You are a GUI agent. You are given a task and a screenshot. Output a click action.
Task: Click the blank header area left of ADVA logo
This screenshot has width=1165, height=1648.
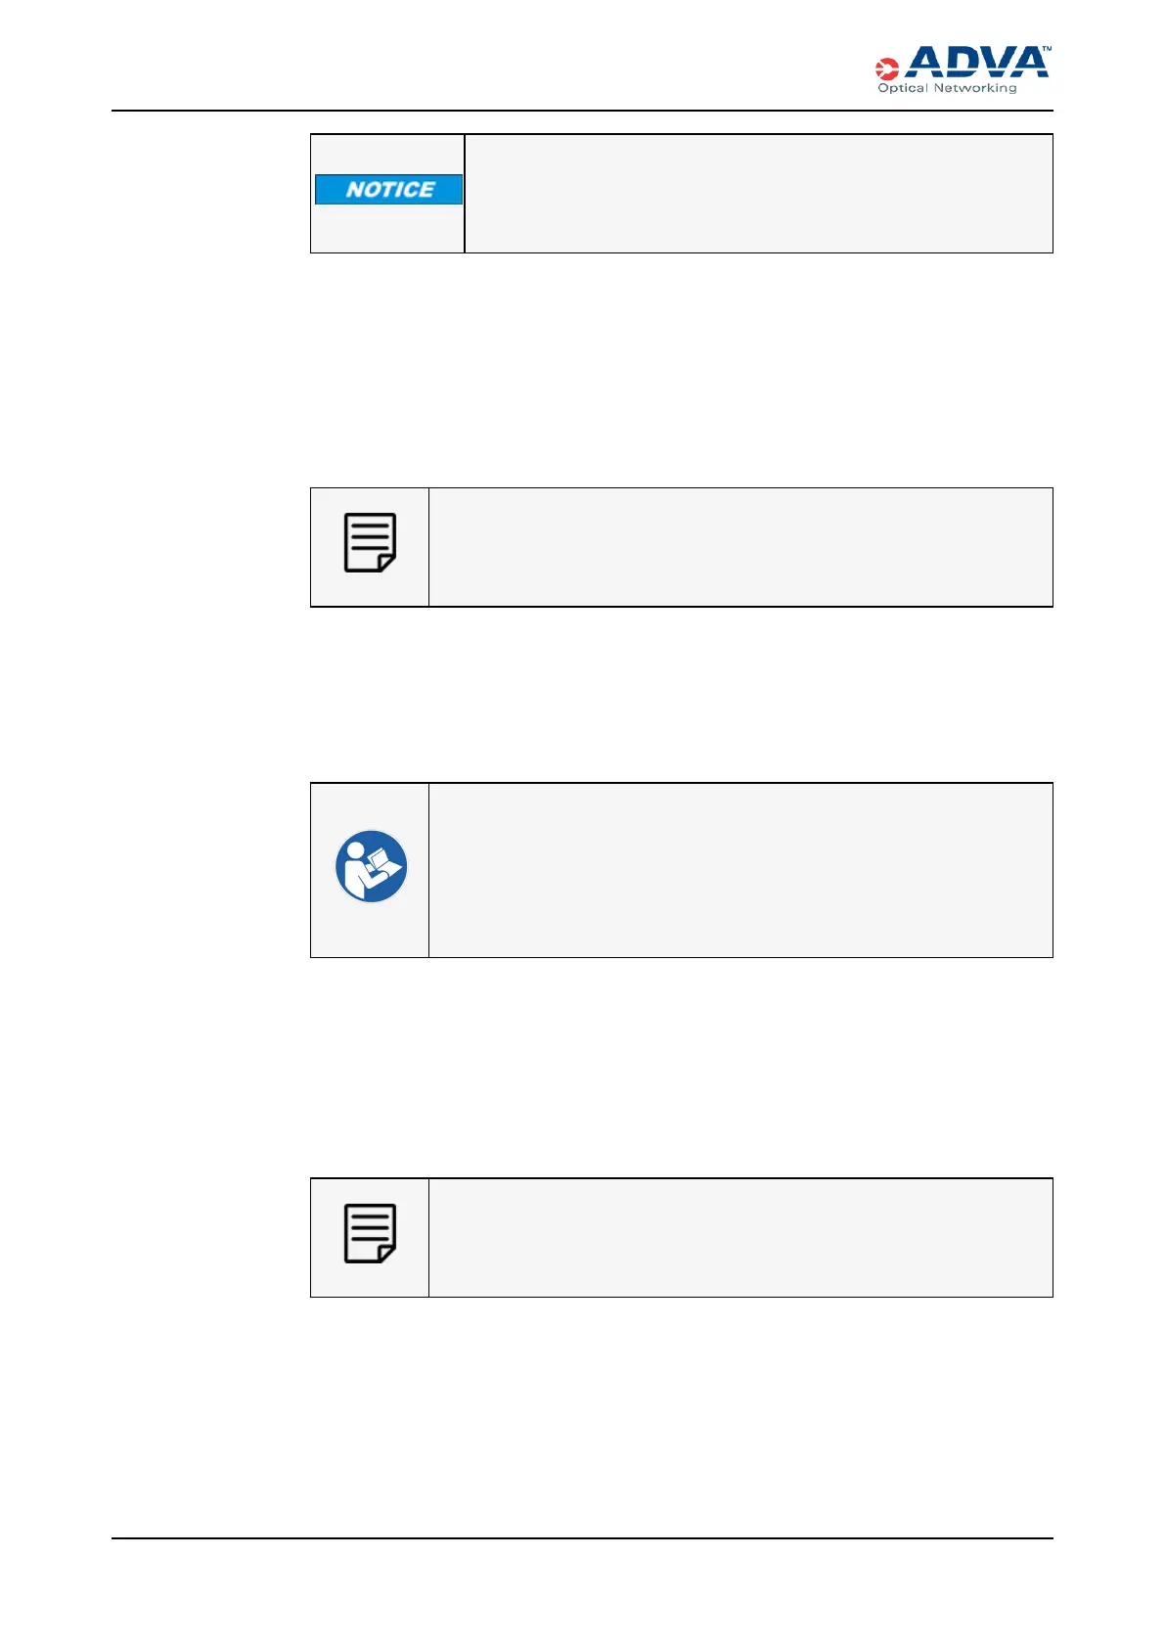pyautogui.click(x=489, y=64)
